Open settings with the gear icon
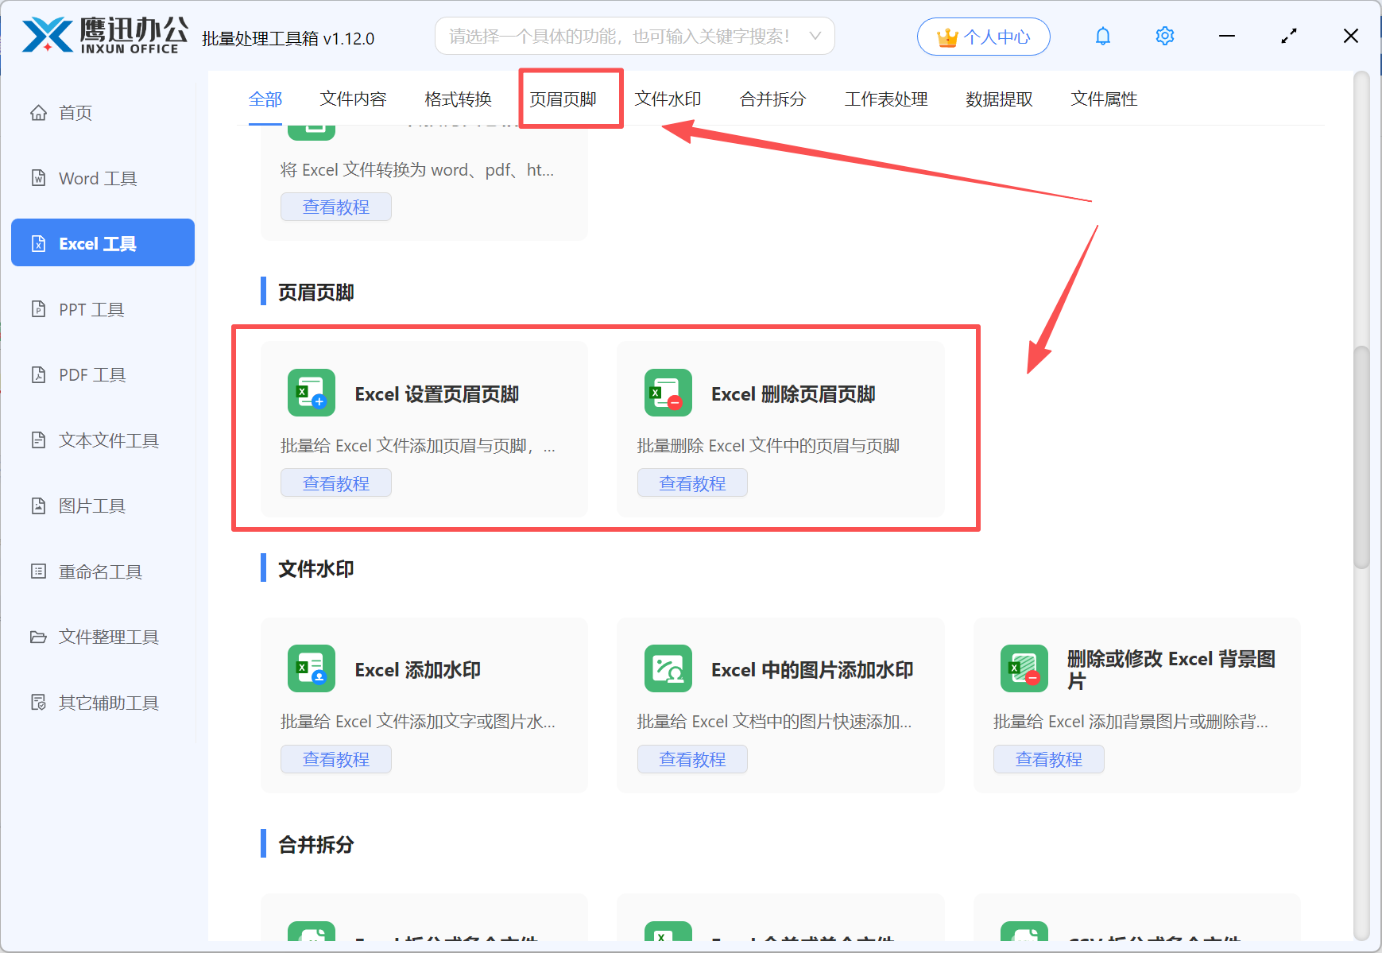Image resolution: width=1382 pixels, height=953 pixels. click(1164, 37)
